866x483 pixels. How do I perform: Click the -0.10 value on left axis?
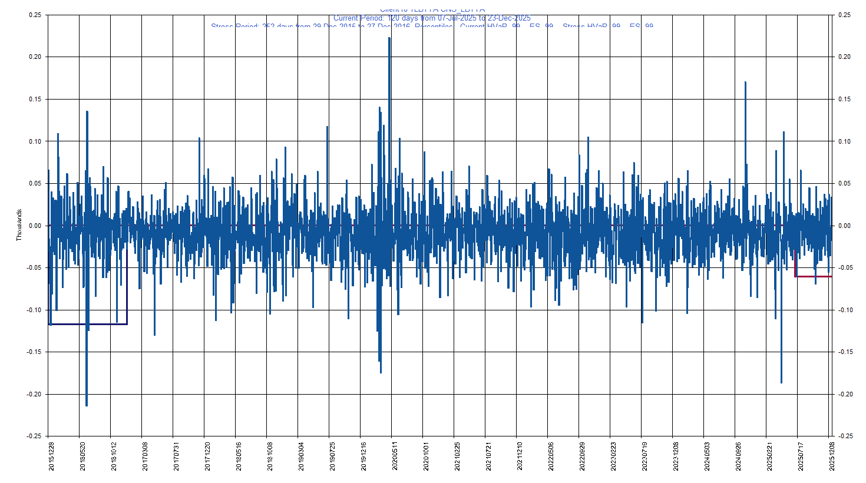[x=35, y=310]
